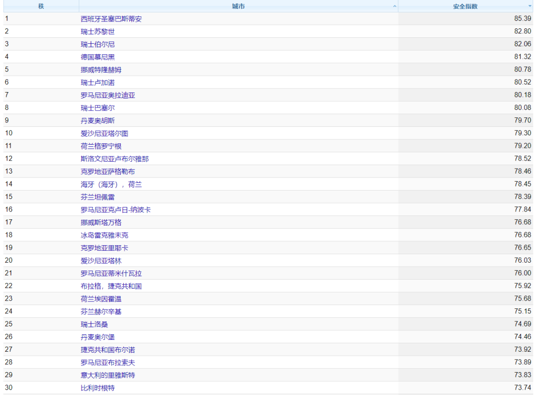Viewport: 537px width, 395px height.
Task: Open the 爱沙尼亚塔尔图 city link
Action: (104, 133)
